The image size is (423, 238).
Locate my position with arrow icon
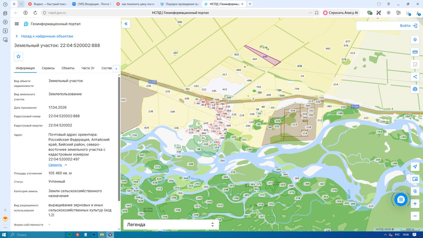point(415,167)
